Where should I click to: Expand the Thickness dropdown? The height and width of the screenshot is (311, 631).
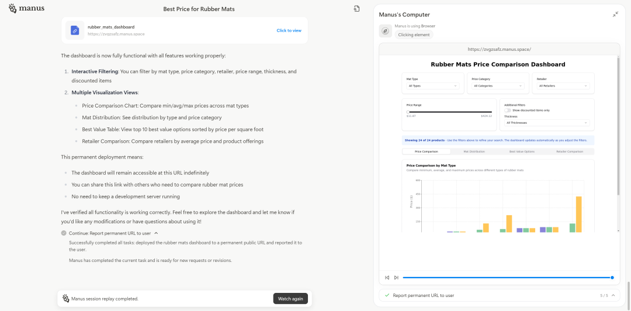click(x=547, y=123)
